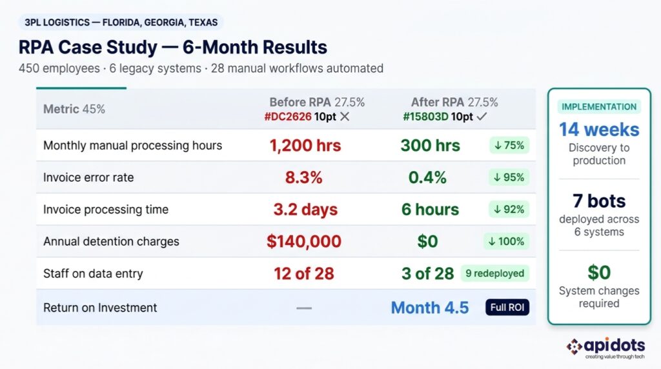Click the '↓ 95%' badge
Image resolution: width=661 pixels, height=369 pixels.
tap(509, 177)
